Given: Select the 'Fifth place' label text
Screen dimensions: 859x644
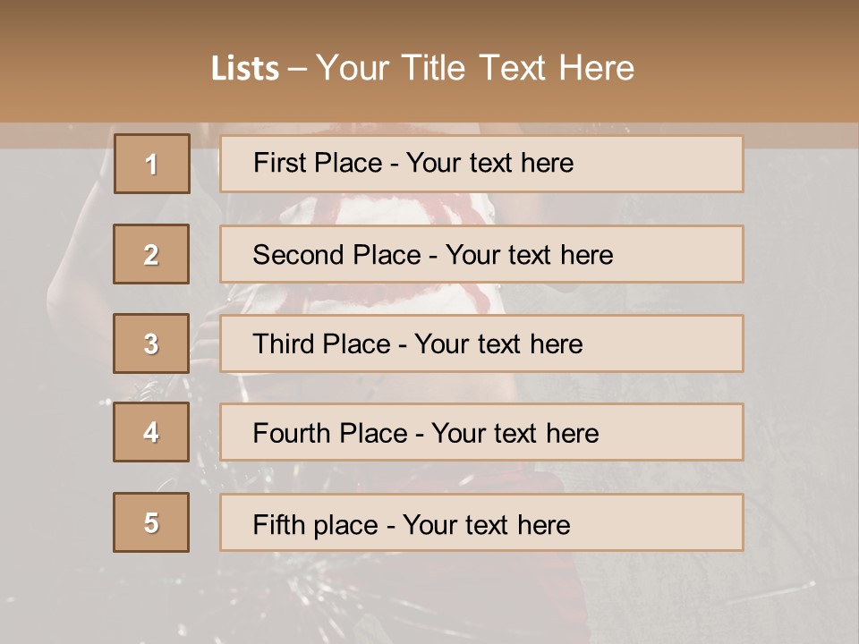Looking at the screenshot, I should tap(318, 524).
